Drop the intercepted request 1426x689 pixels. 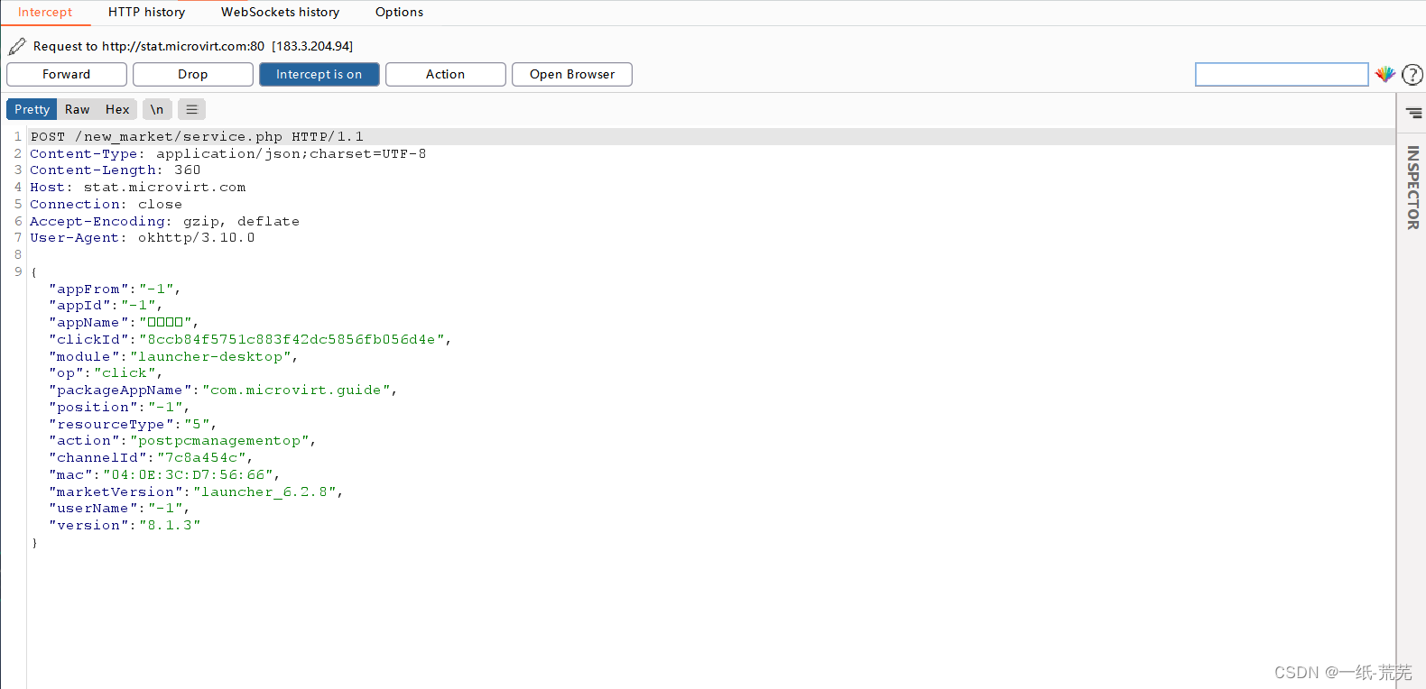pyautogui.click(x=193, y=74)
